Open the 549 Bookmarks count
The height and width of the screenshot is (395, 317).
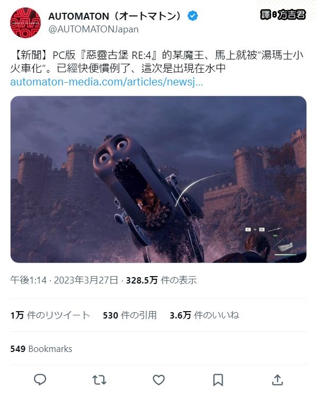(x=41, y=349)
